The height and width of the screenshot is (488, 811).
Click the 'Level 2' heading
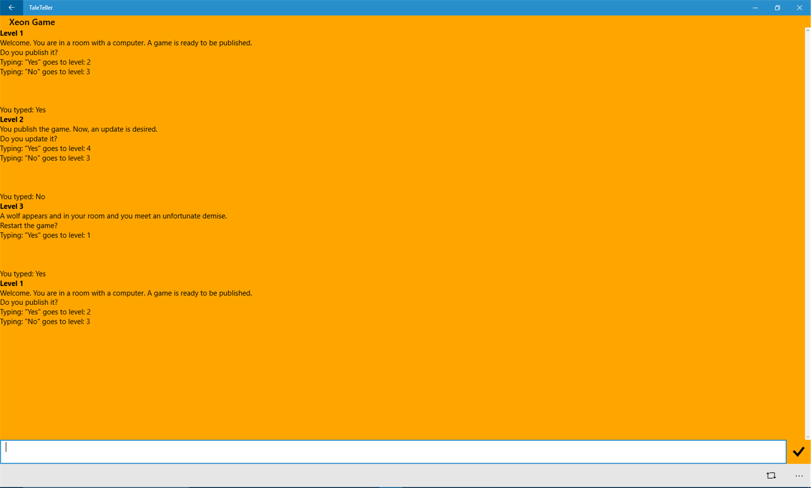click(x=12, y=120)
